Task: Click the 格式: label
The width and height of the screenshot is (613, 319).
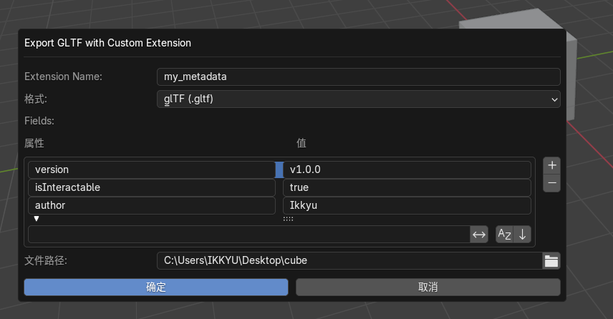Action: [36, 99]
